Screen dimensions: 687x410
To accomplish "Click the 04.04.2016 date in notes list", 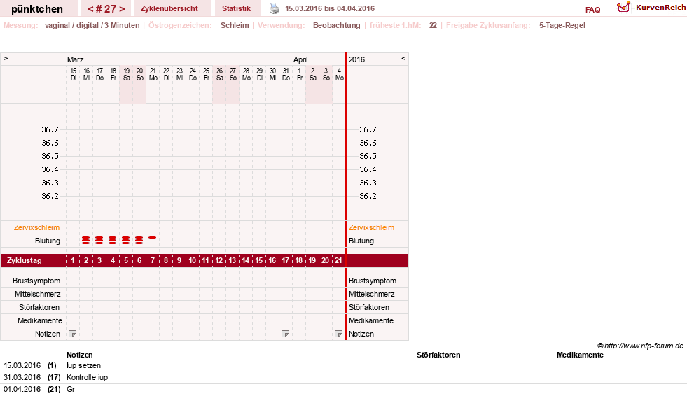I will coord(22,389).
